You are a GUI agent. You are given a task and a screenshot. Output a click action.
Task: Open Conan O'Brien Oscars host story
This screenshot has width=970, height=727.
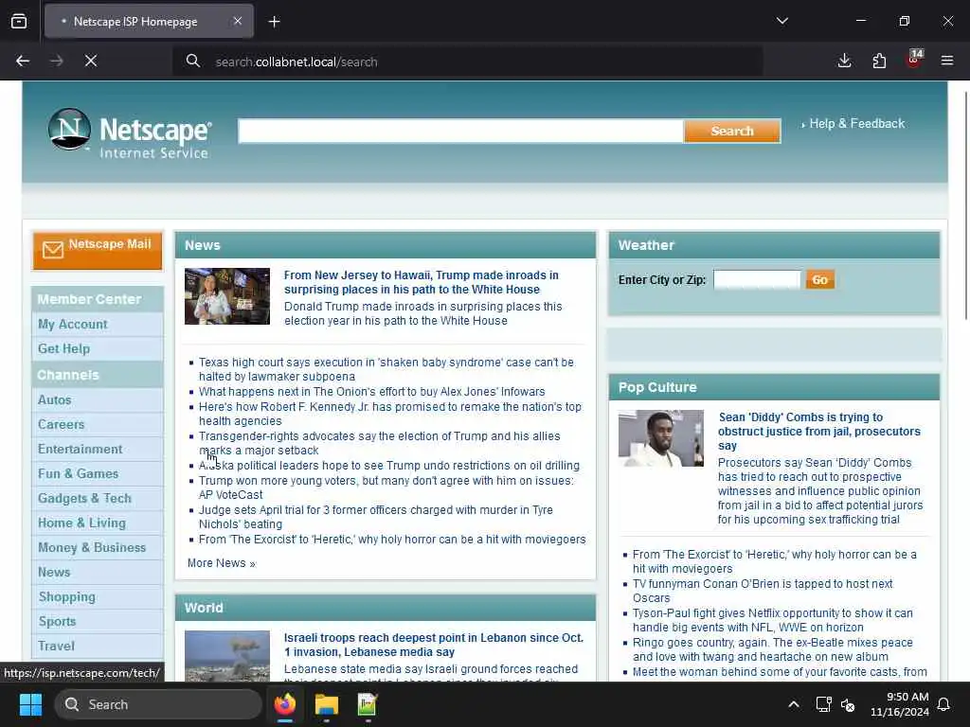763,591
